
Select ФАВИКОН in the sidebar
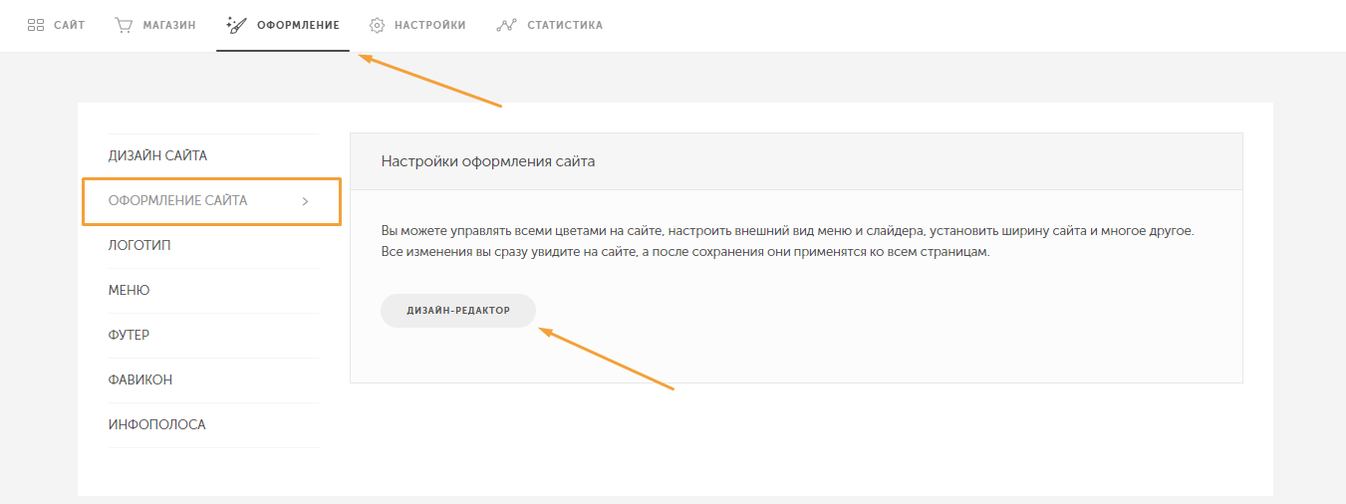coord(213,379)
